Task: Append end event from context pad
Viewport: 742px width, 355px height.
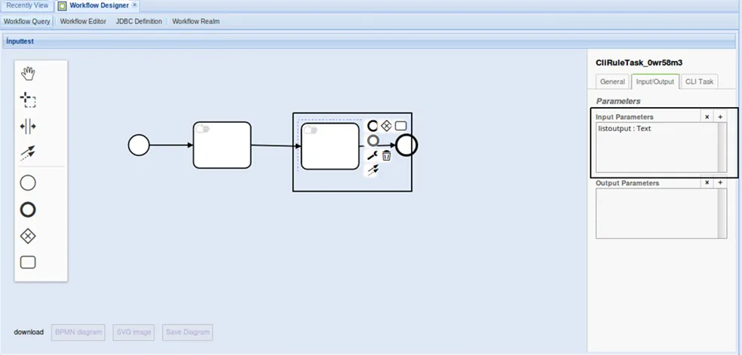Action: 373,126
